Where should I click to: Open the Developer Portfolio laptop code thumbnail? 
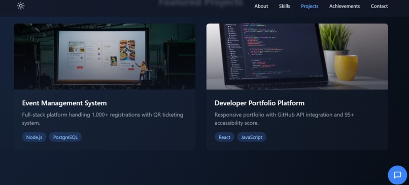(x=297, y=57)
